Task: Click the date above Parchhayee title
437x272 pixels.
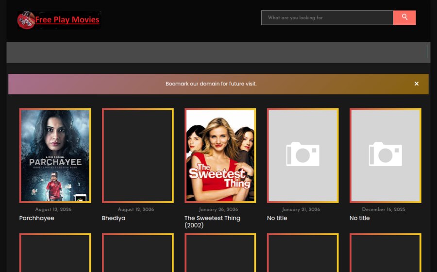Action: tap(53, 209)
